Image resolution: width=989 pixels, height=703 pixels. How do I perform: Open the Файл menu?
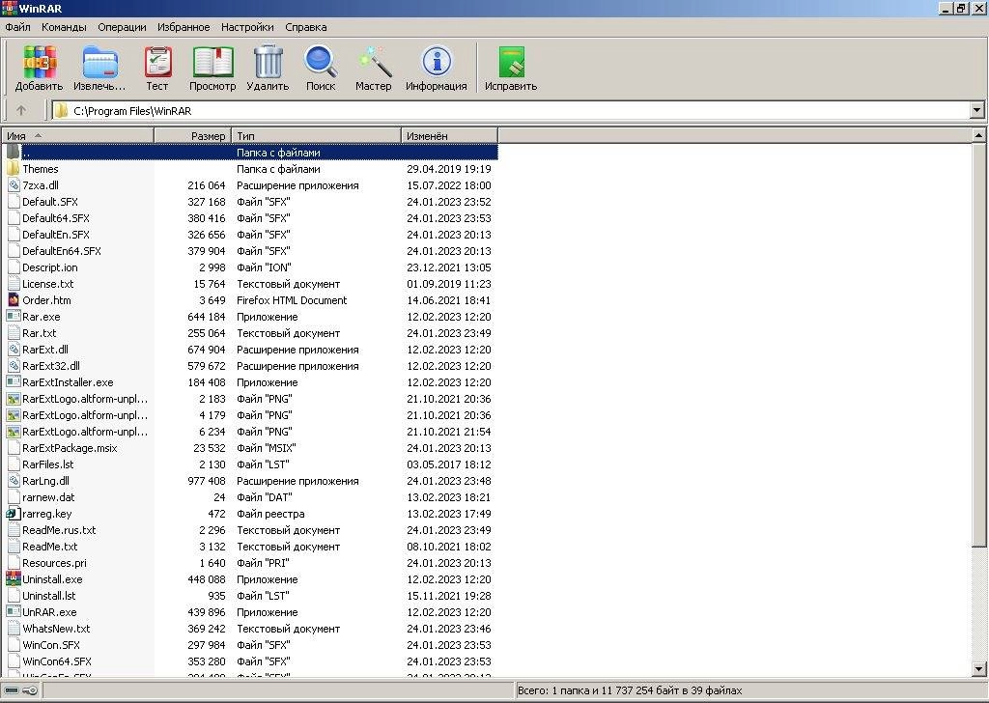click(x=17, y=27)
